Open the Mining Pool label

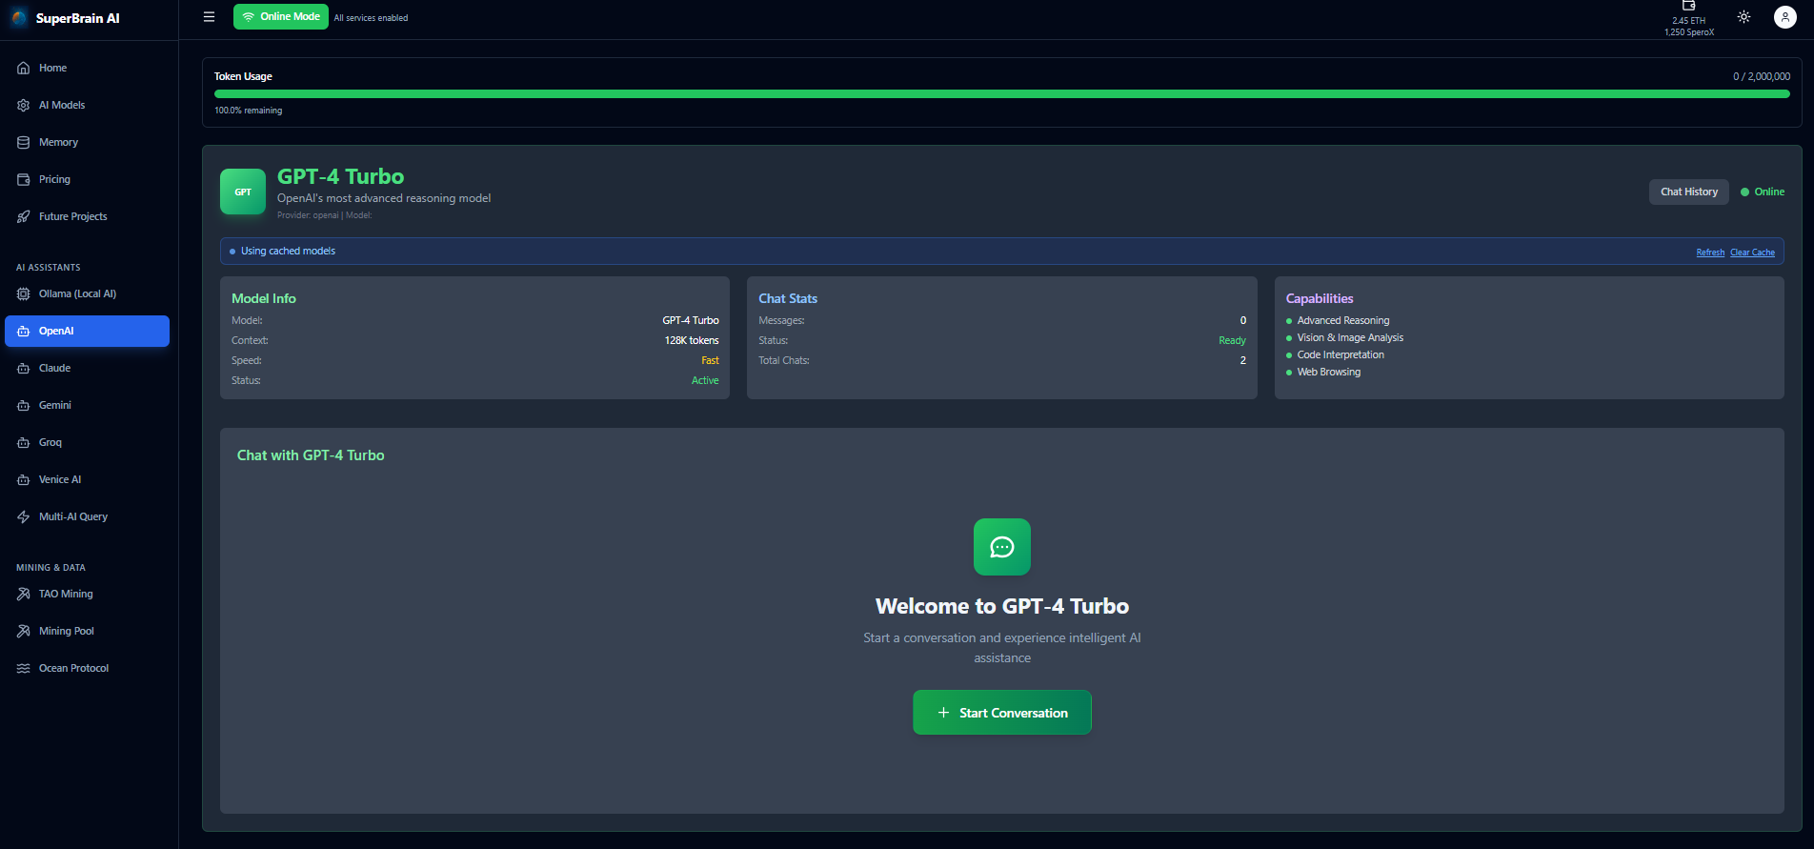pos(66,632)
